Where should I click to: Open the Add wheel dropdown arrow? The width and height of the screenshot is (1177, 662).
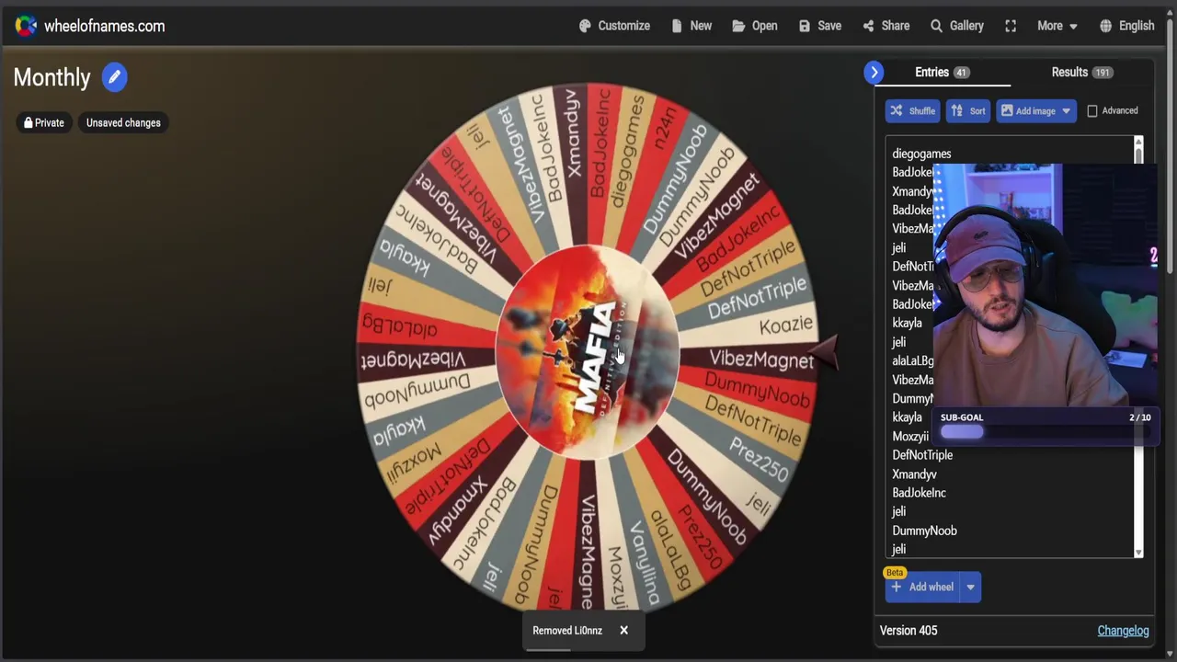click(x=970, y=587)
